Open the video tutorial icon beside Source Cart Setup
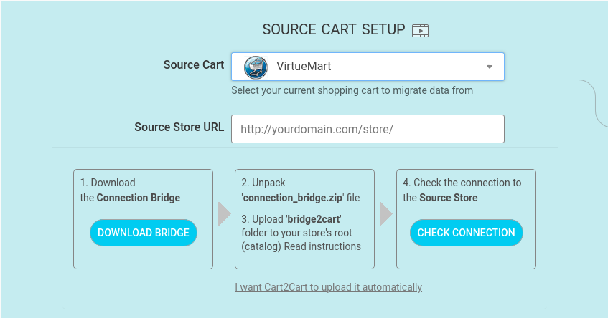 [420, 31]
